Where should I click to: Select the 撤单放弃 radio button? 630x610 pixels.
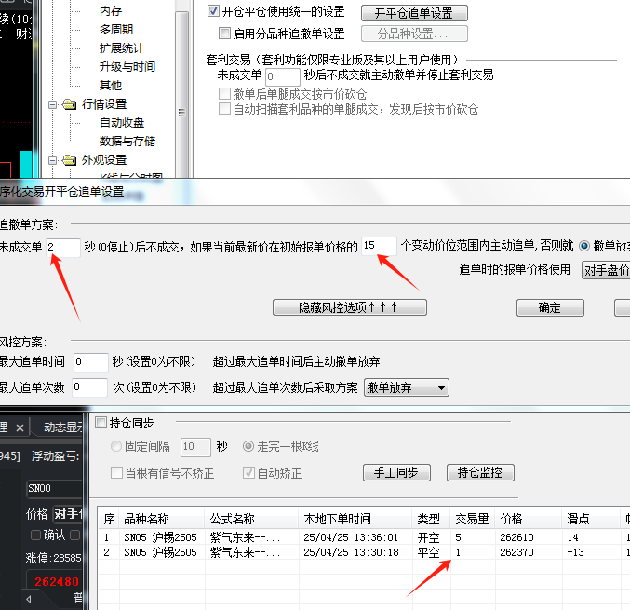(584, 246)
